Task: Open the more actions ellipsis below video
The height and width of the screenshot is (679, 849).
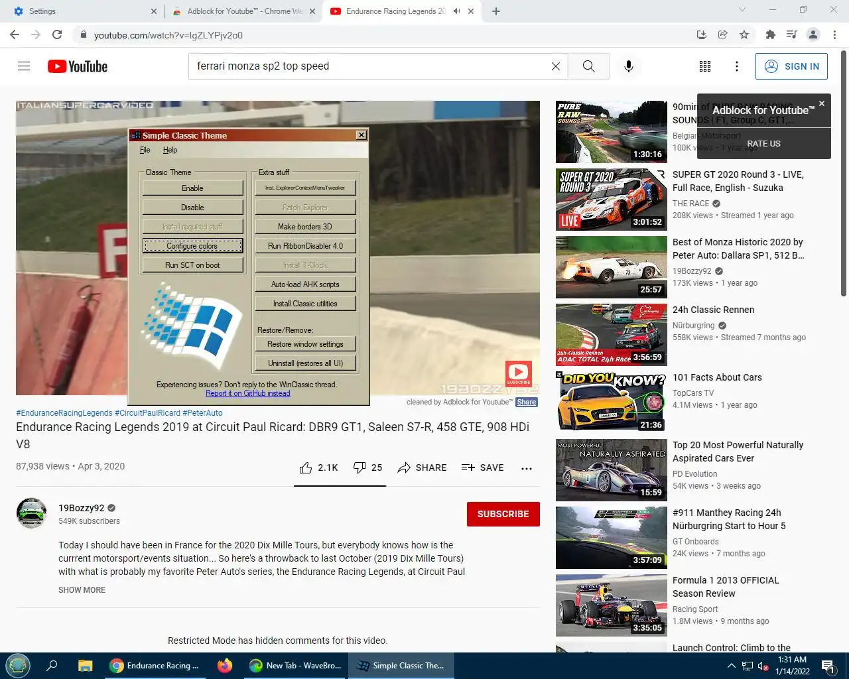Action: click(x=527, y=468)
